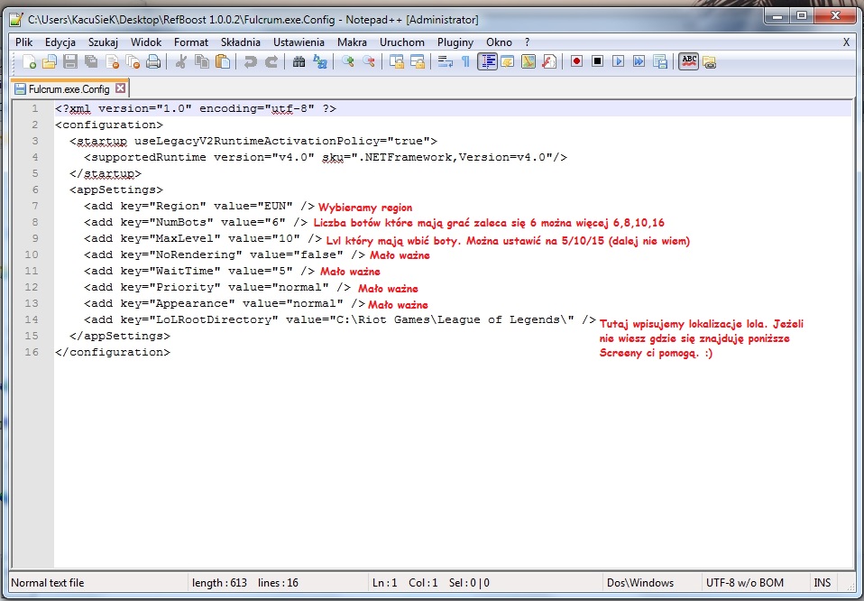
Task: Play back the recorded macro
Action: click(619, 61)
